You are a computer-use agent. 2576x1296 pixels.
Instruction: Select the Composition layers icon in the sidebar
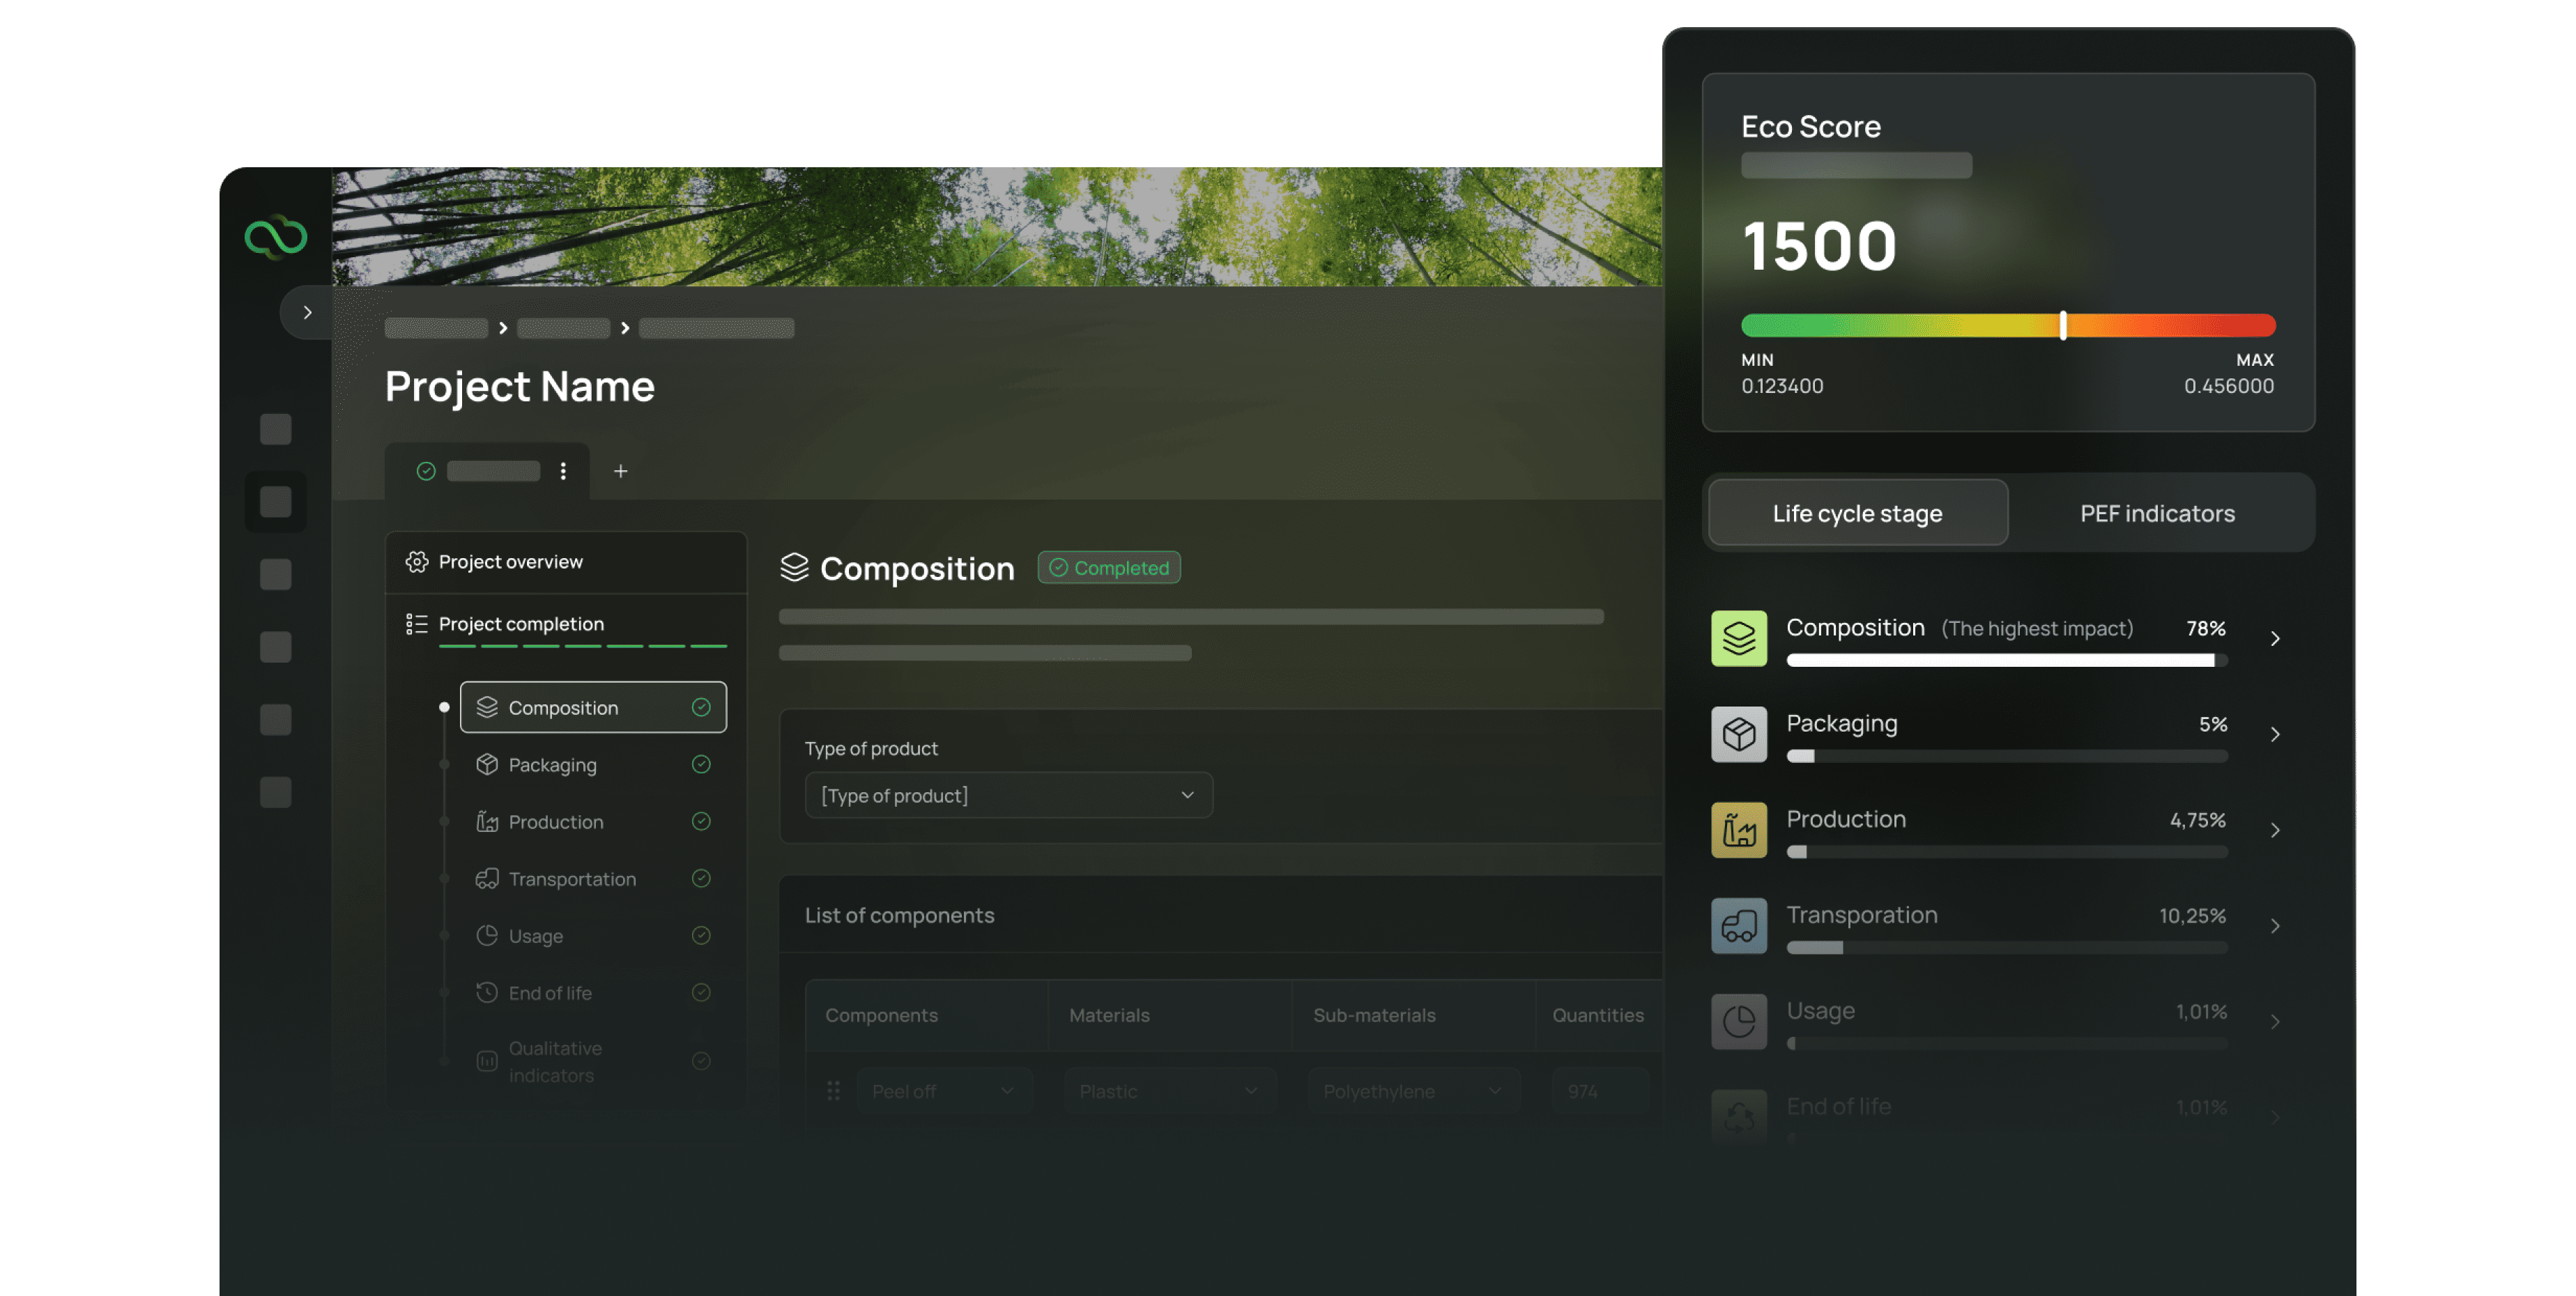pyautogui.click(x=487, y=706)
